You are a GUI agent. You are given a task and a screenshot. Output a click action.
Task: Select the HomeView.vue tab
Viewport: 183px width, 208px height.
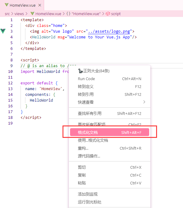click(22, 5)
